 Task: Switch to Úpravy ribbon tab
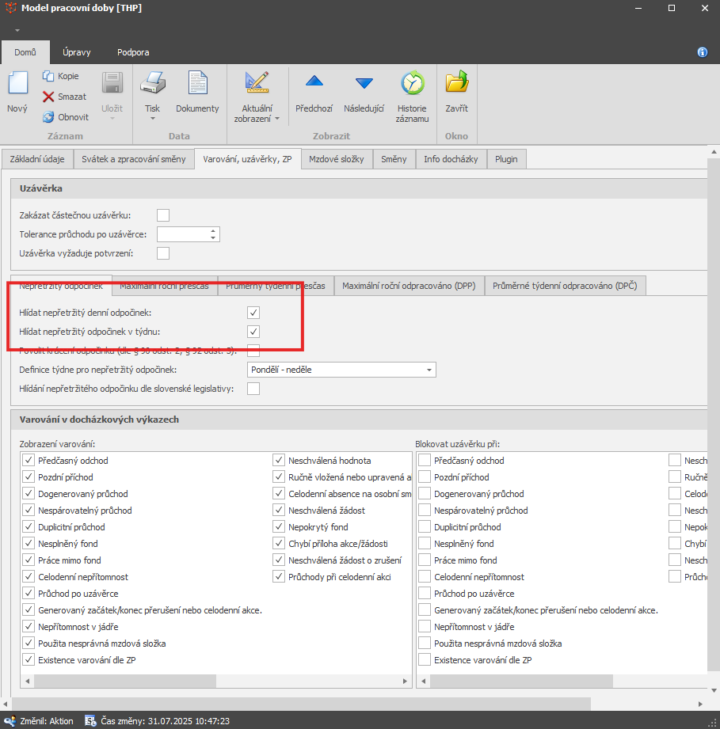[77, 52]
